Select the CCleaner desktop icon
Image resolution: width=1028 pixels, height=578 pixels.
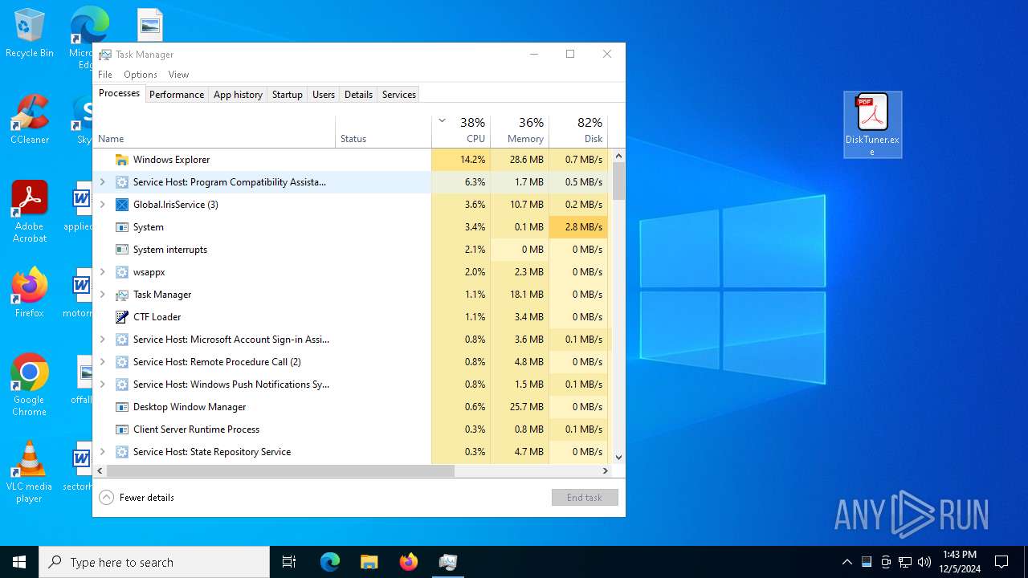click(x=30, y=120)
